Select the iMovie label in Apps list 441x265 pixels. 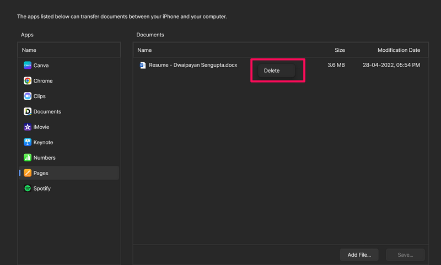(42, 127)
